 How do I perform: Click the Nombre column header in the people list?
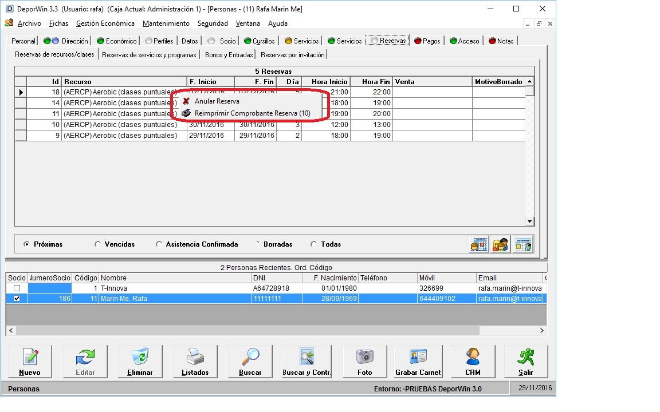175,278
